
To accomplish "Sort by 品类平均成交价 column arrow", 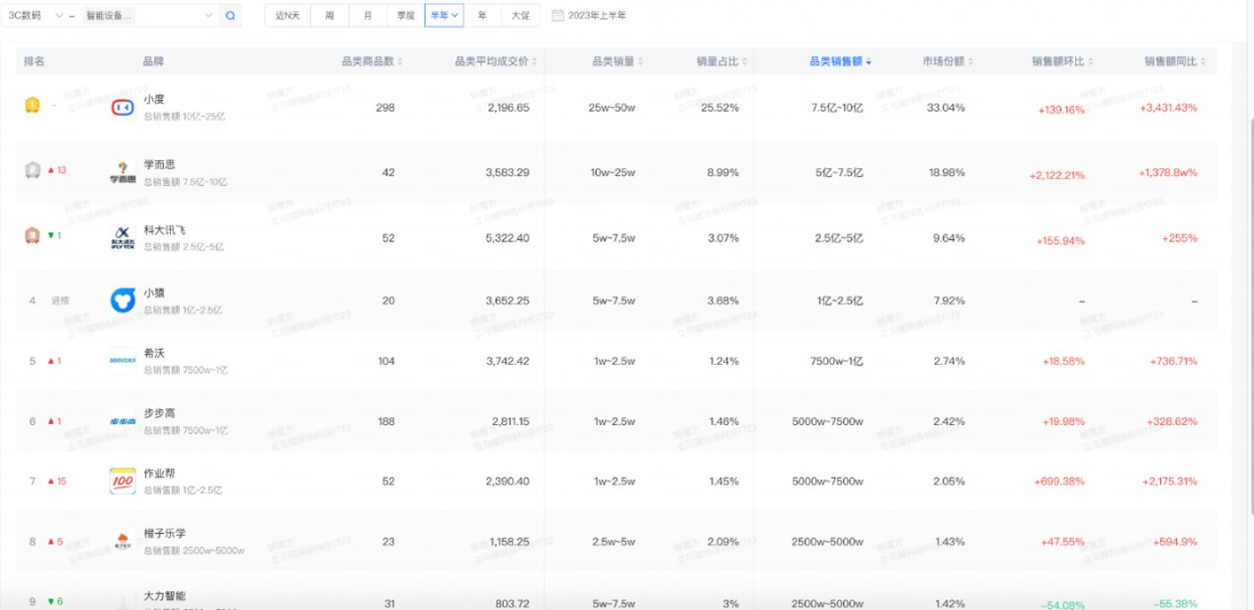I will 535,61.
